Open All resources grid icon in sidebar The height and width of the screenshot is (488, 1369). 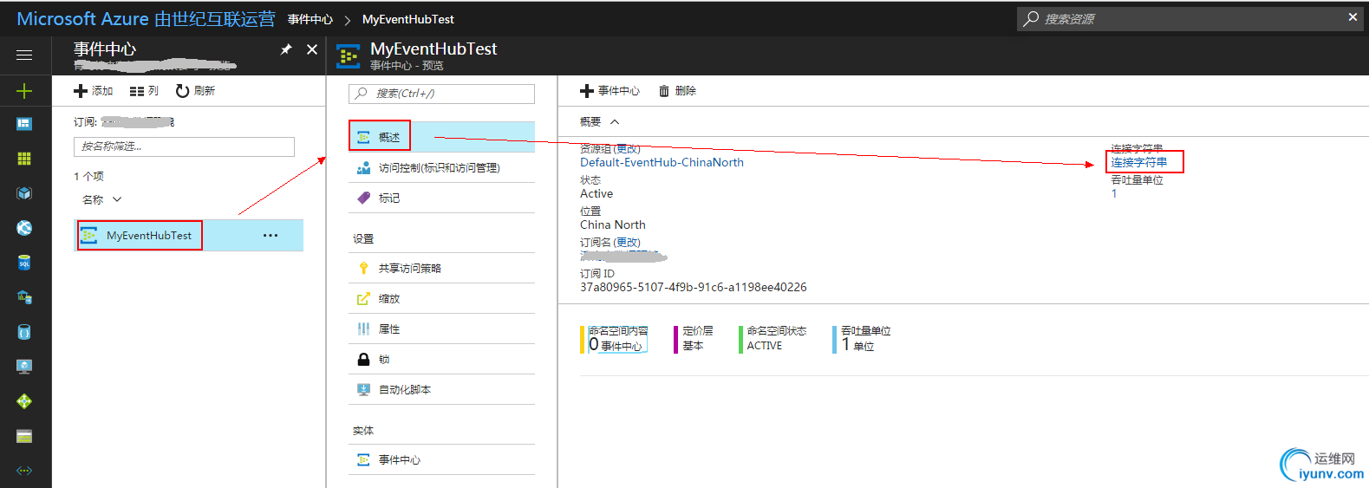[24, 159]
